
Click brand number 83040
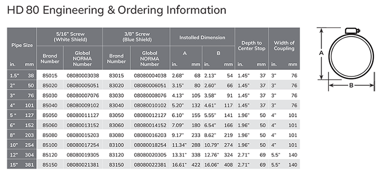[116, 105]
